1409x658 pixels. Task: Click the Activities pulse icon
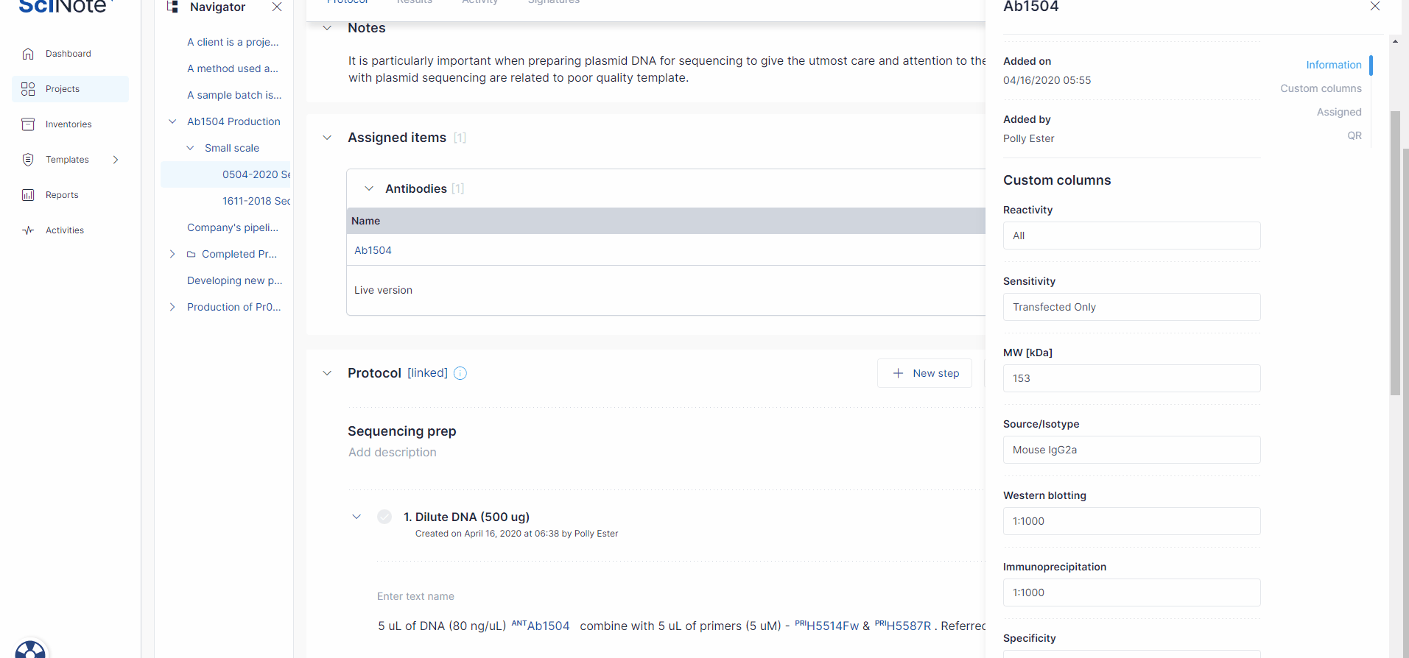point(28,230)
